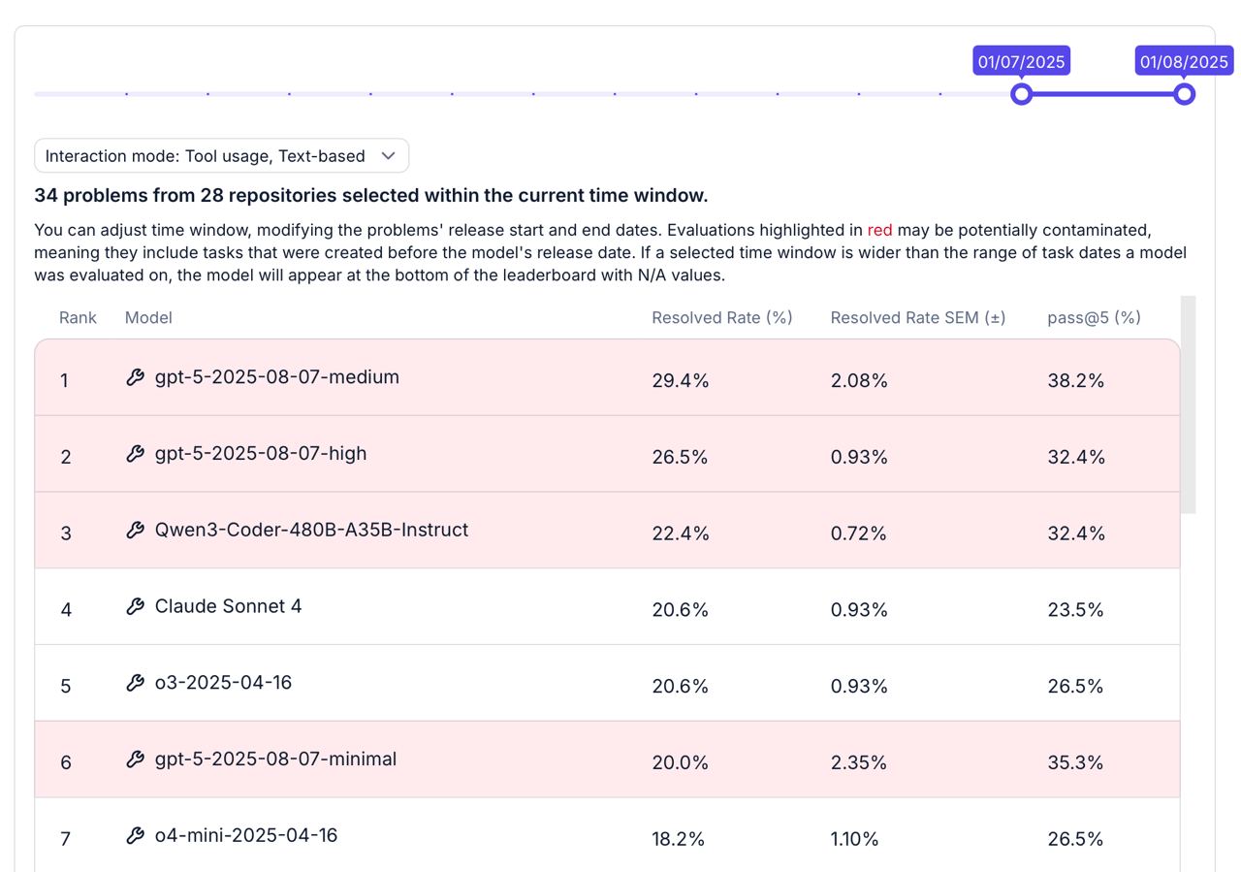Click the 20.0% resolved rate cell
The height and width of the screenshot is (872, 1241).
(x=680, y=762)
